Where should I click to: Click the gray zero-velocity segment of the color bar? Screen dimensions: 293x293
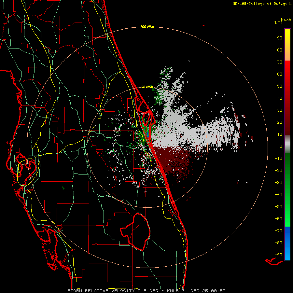287,144
